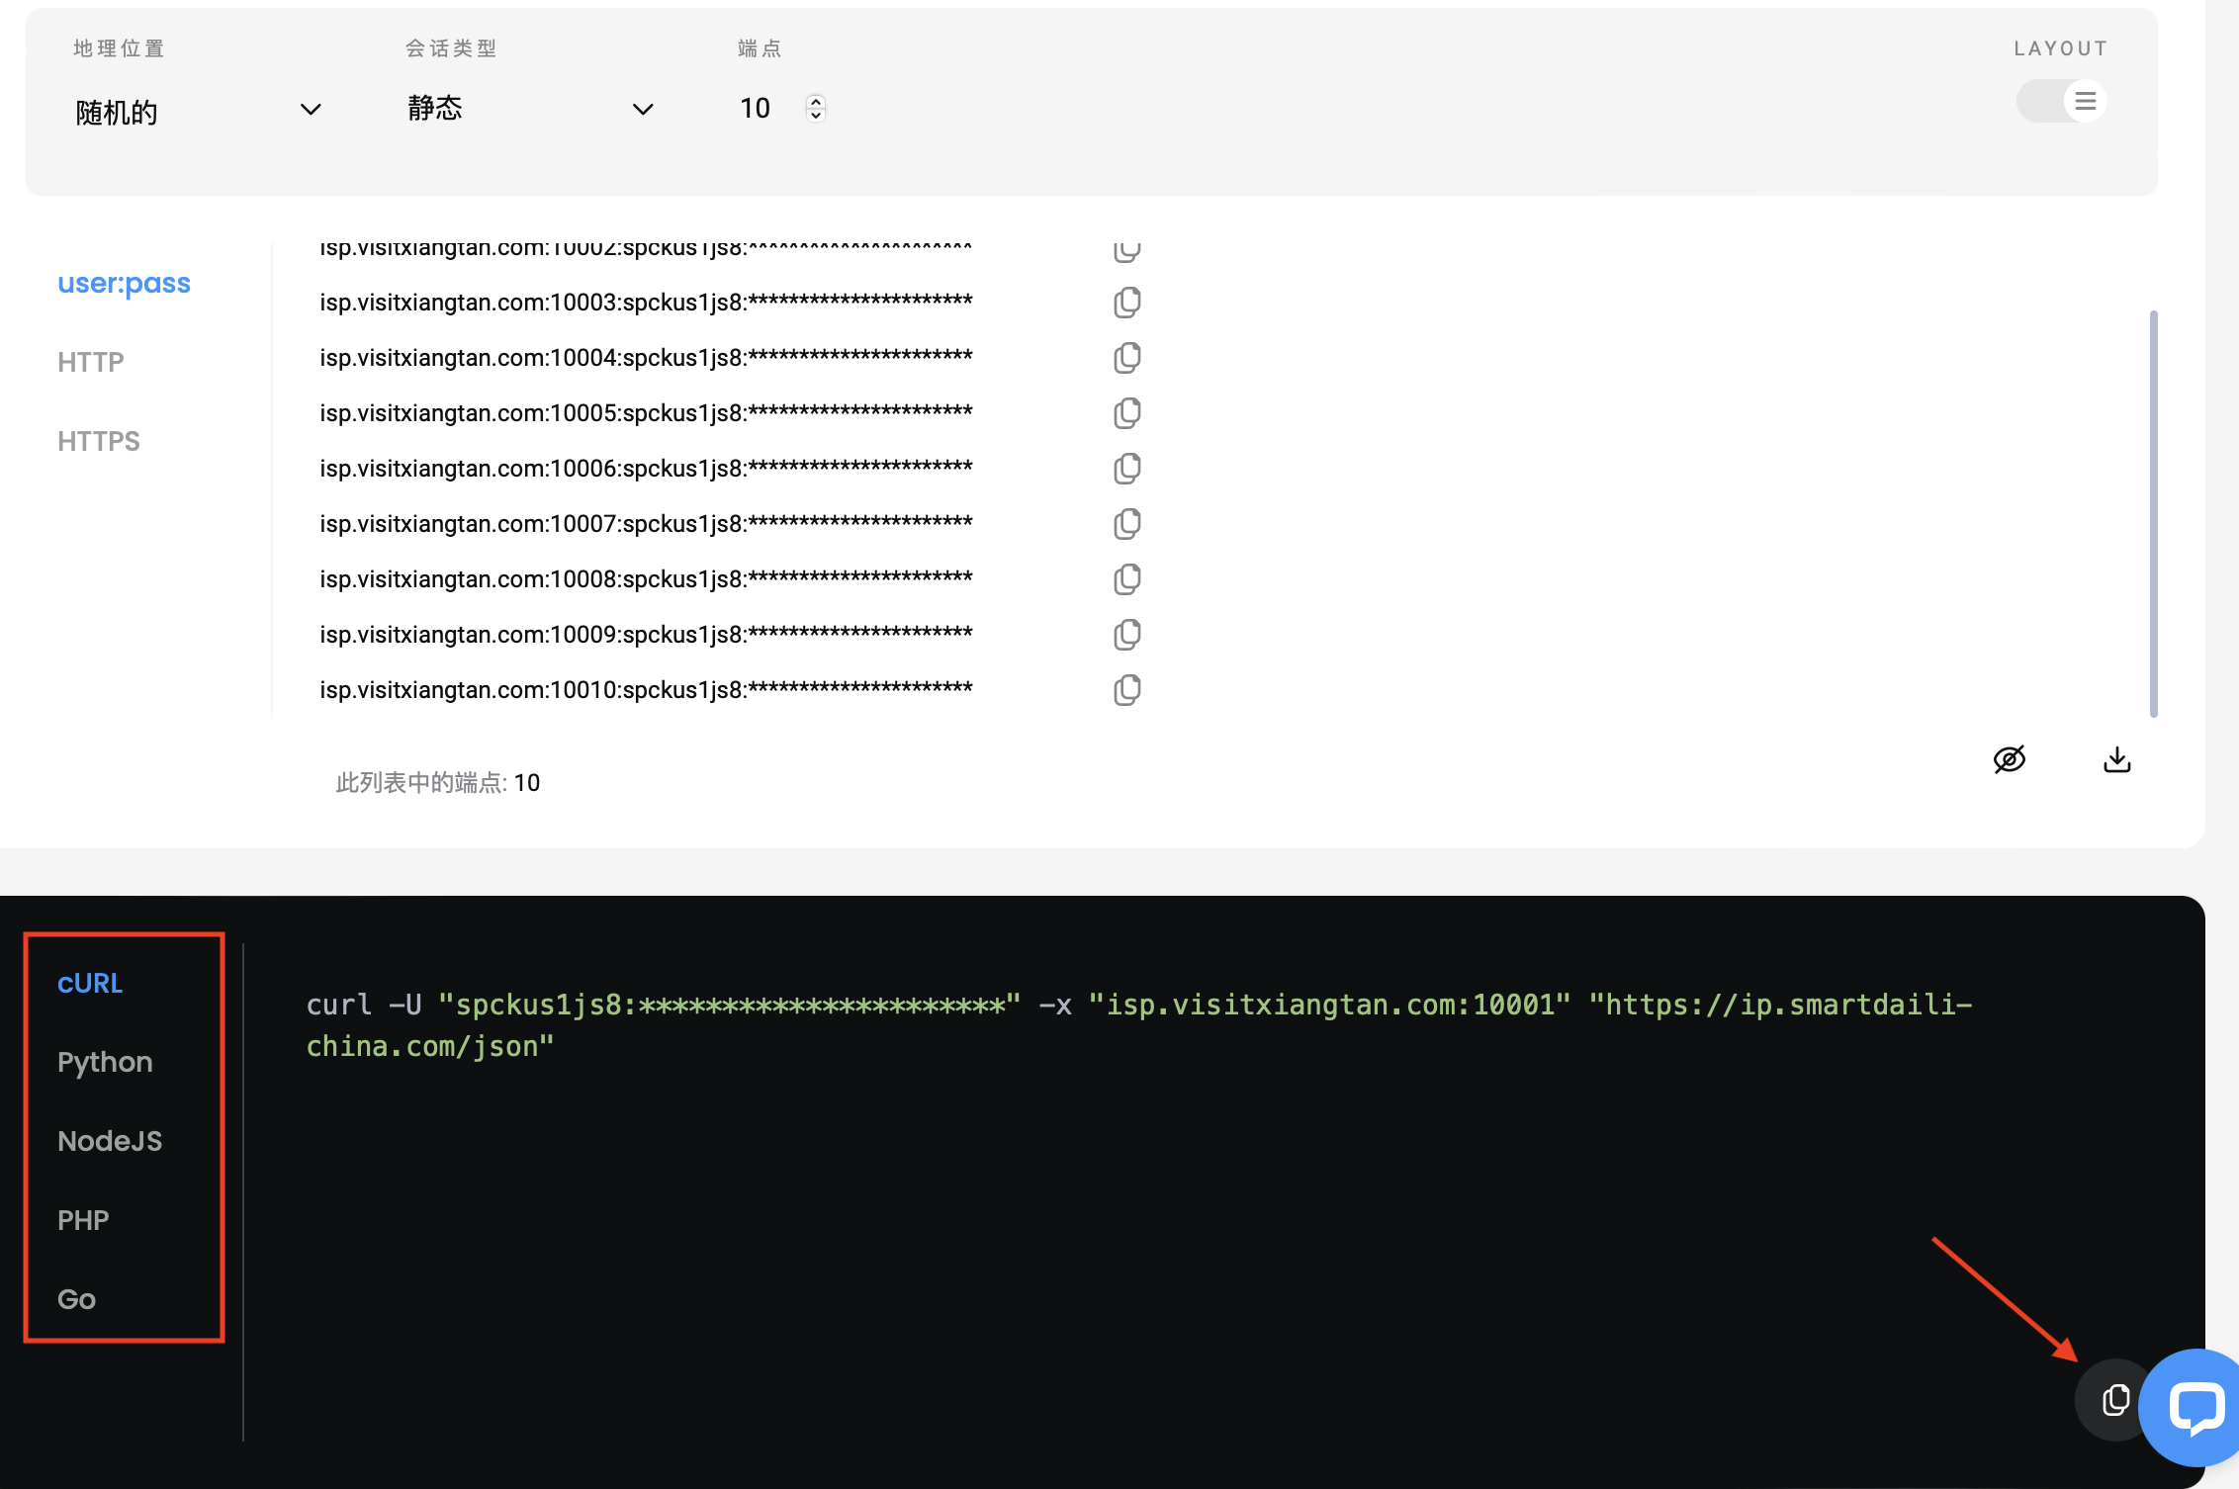Copy the port 10007 endpoint row

pyautogui.click(x=1127, y=524)
